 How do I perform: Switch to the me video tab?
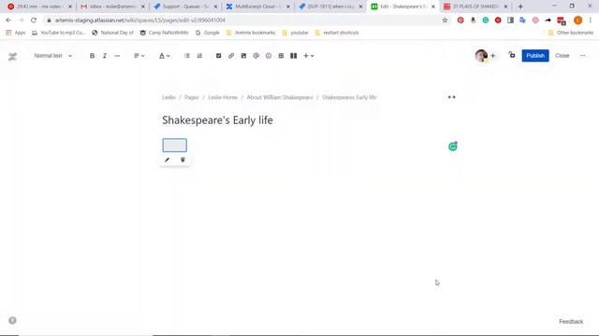click(x=39, y=7)
